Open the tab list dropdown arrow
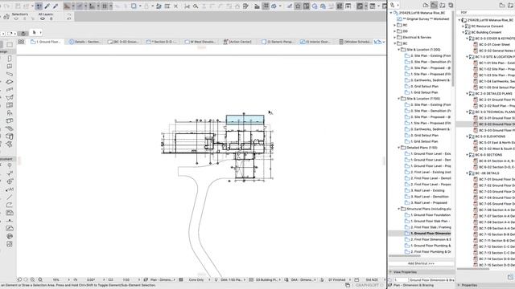 384,42
